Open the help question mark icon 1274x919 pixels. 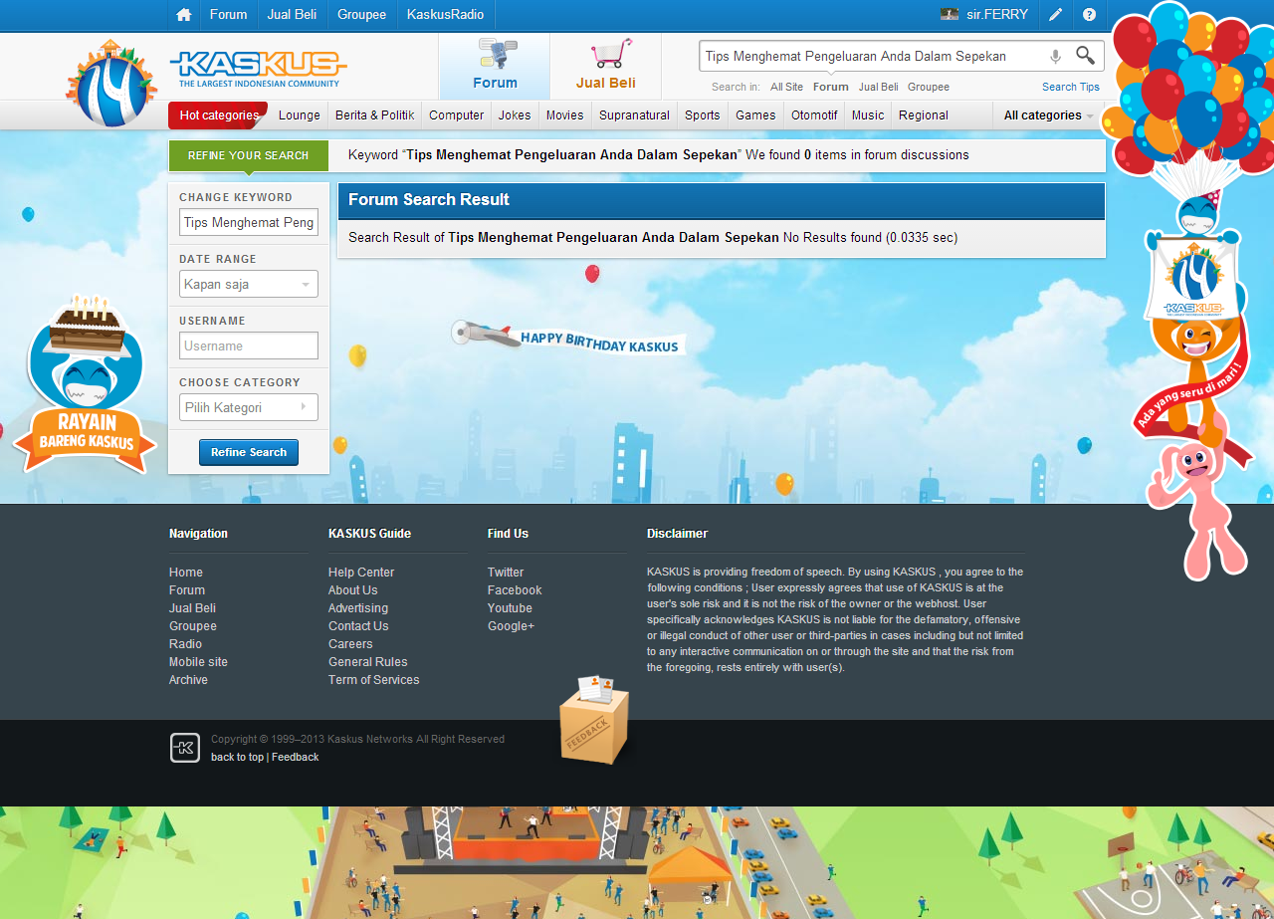[x=1089, y=15]
